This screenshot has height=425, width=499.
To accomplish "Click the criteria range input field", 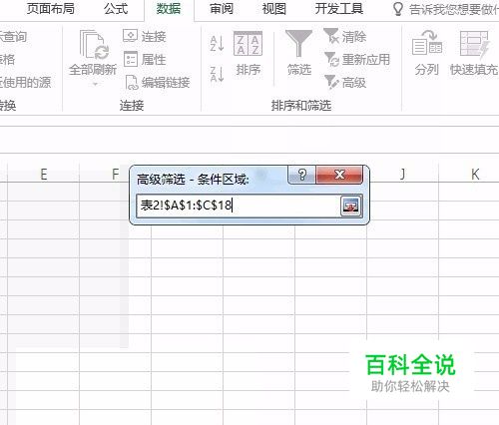I will [239, 206].
